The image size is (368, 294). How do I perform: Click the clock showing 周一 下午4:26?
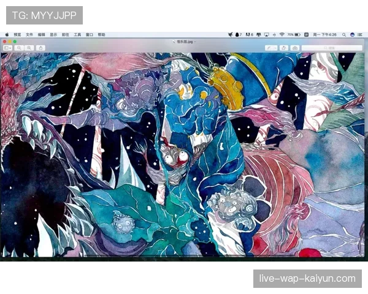[x=324, y=35]
